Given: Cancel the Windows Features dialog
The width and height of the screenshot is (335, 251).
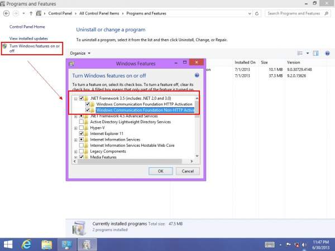Looking at the screenshot, I should (x=188, y=171).
